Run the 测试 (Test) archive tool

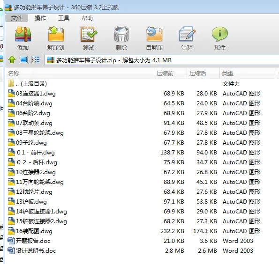(x=89, y=34)
